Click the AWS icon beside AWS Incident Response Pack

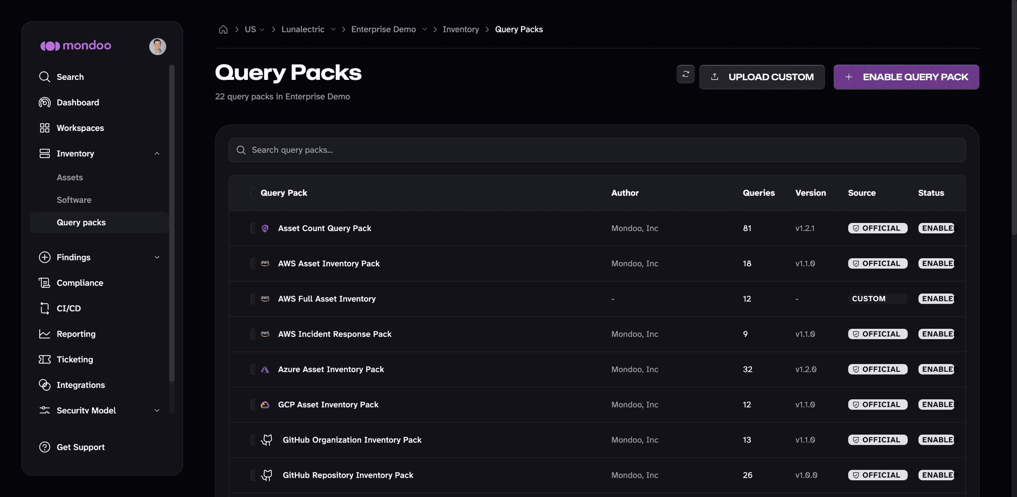pyautogui.click(x=265, y=334)
